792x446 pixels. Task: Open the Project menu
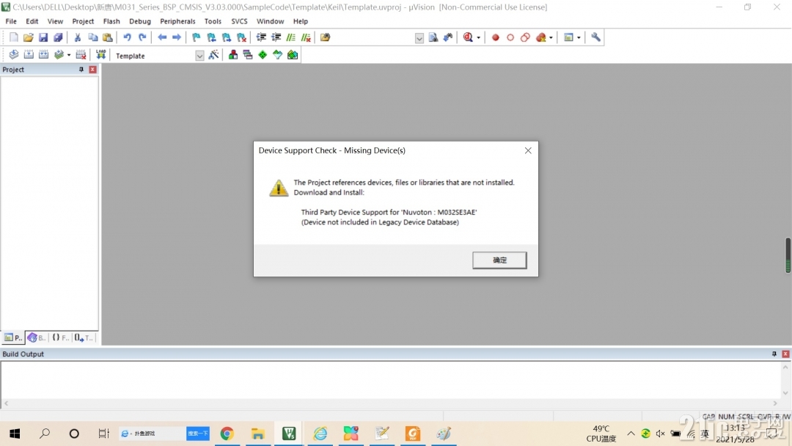(x=83, y=21)
